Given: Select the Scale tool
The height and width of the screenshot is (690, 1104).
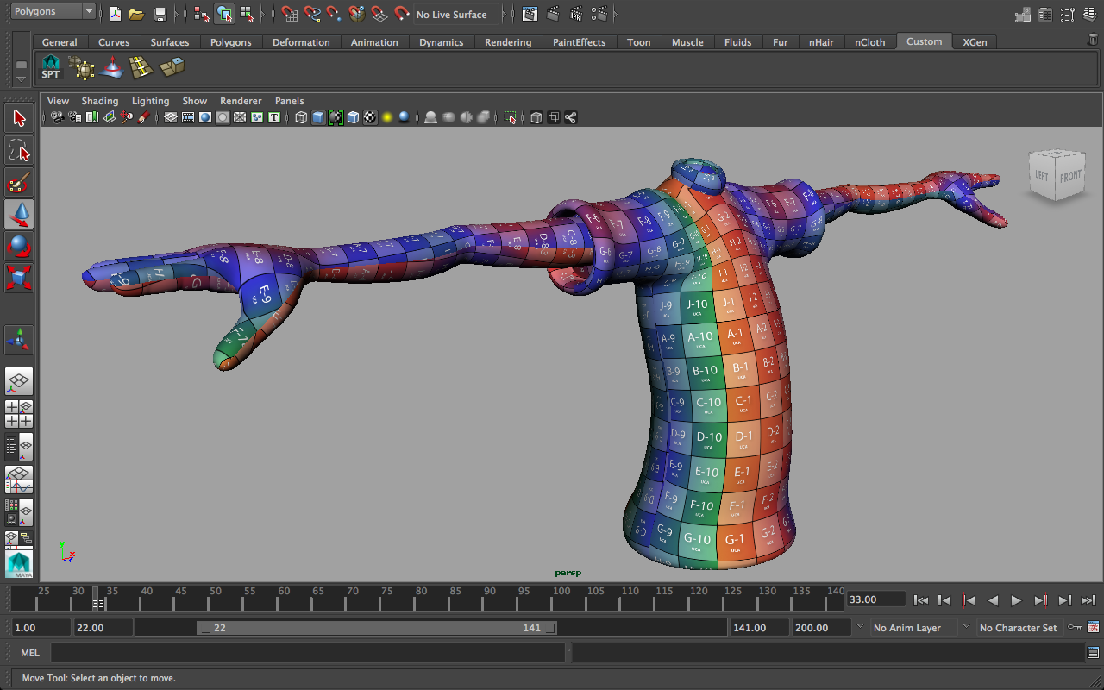Looking at the screenshot, I should [19, 277].
